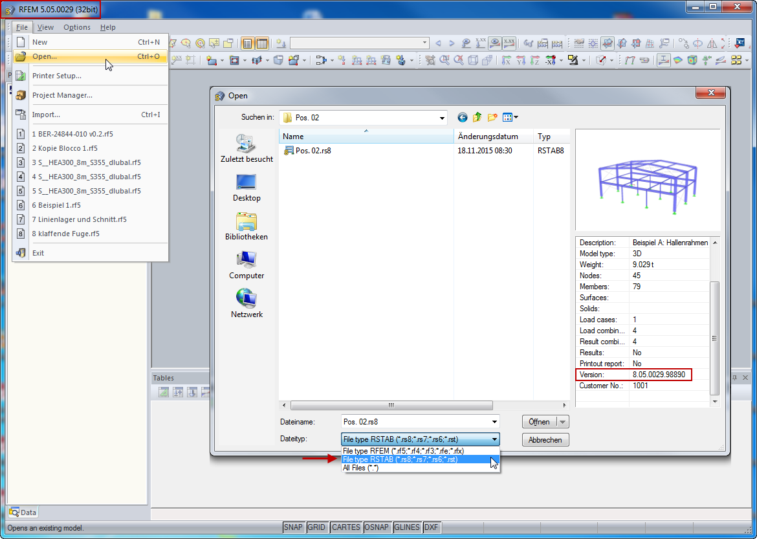Viewport: 757px width, 539px height.
Task: Open the Options menu
Action: [76, 27]
